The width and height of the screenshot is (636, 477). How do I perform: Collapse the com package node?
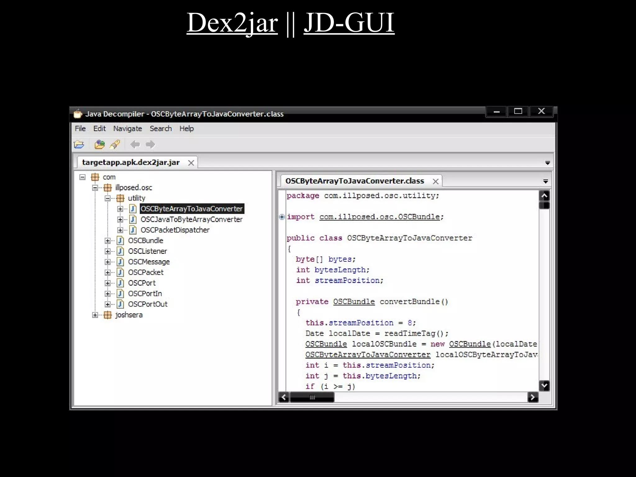tap(82, 177)
